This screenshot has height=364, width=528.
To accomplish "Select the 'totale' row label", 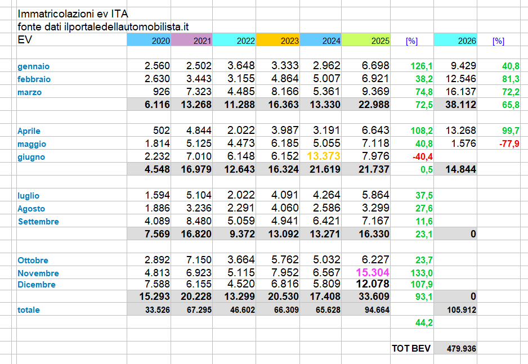I will pyautogui.click(x=29, y=310).
